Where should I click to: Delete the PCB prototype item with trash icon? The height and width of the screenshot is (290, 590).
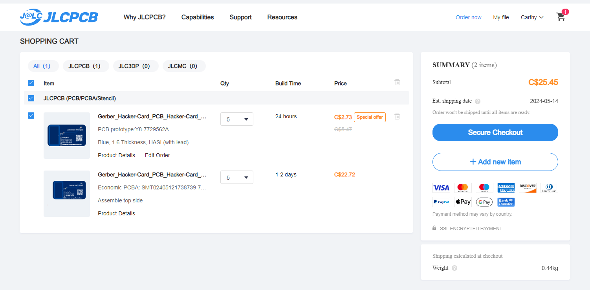pos(397,116)
